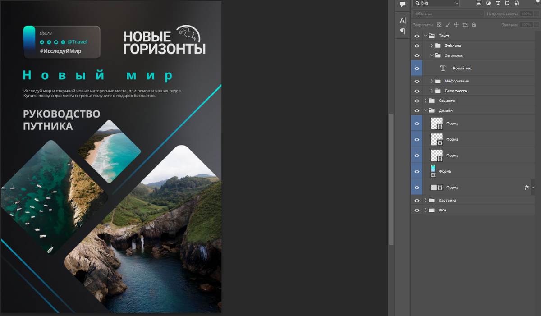541x316 pixels.
Task: Open the Обычные blend mode dropdown
Action: 448,14
